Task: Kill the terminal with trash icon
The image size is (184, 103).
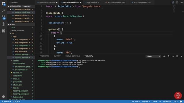Action: tap(168, 56)
